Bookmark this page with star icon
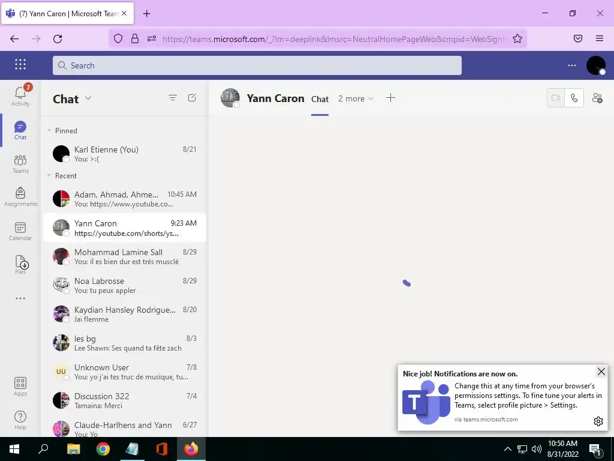This screenshot has width=614, height=461. click(x=517, y=38)
